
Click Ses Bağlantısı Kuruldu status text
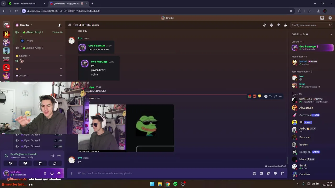point(24,154)
